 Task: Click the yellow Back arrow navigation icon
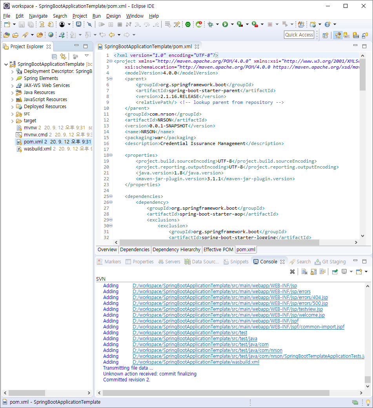click(x=112, y=34)
